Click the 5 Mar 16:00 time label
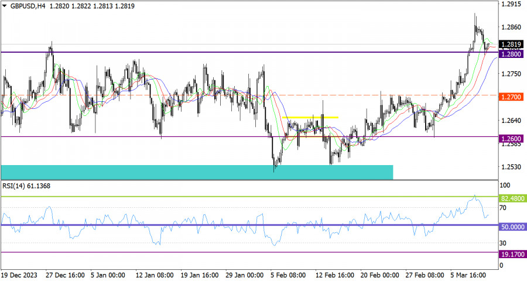 point(468,275)
